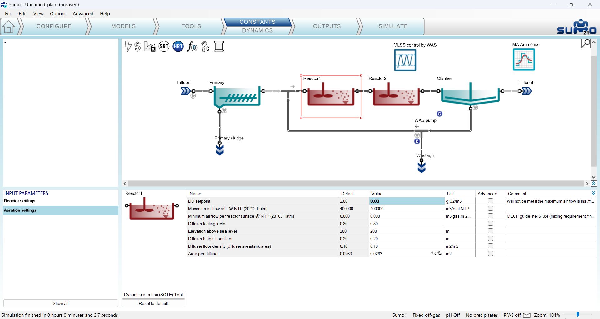Click the canvas scroll-up arrow

[594, 42]
